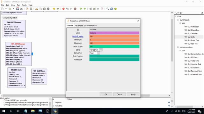The width and height of the screenshot is (204, 114).
Task: Generate the flow graph
Action: tap(67, 9)
